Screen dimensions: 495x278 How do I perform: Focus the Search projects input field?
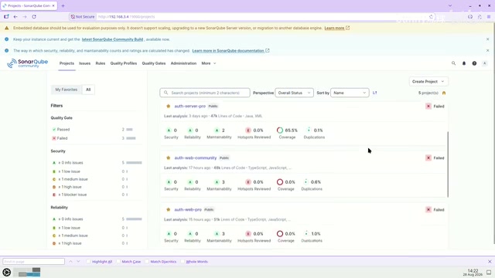point(205,93)
